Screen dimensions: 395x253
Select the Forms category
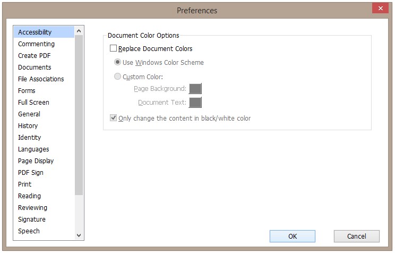[44, 90]
